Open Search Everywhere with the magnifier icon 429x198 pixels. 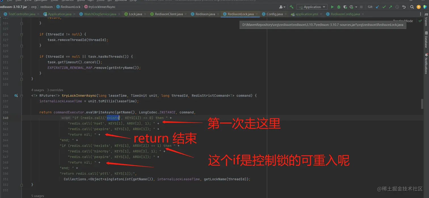(412, 7)
